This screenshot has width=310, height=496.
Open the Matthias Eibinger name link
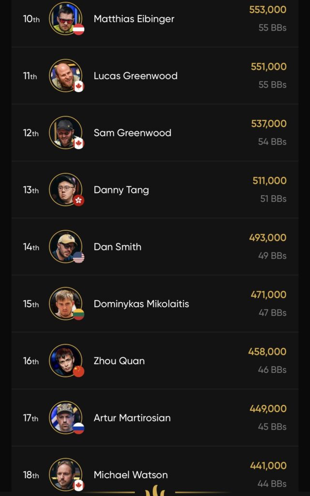pos(134,19)
